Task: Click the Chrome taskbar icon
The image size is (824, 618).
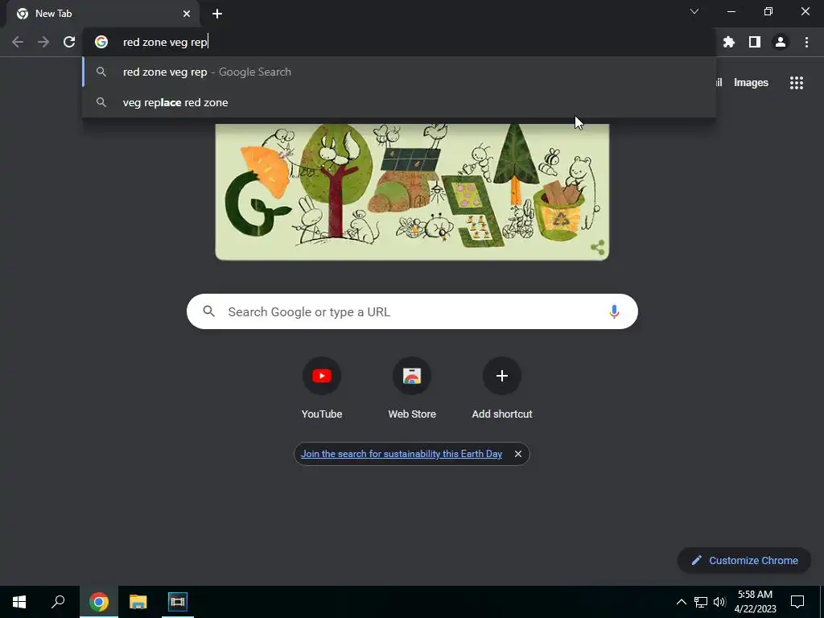Action: coord(99,602)
